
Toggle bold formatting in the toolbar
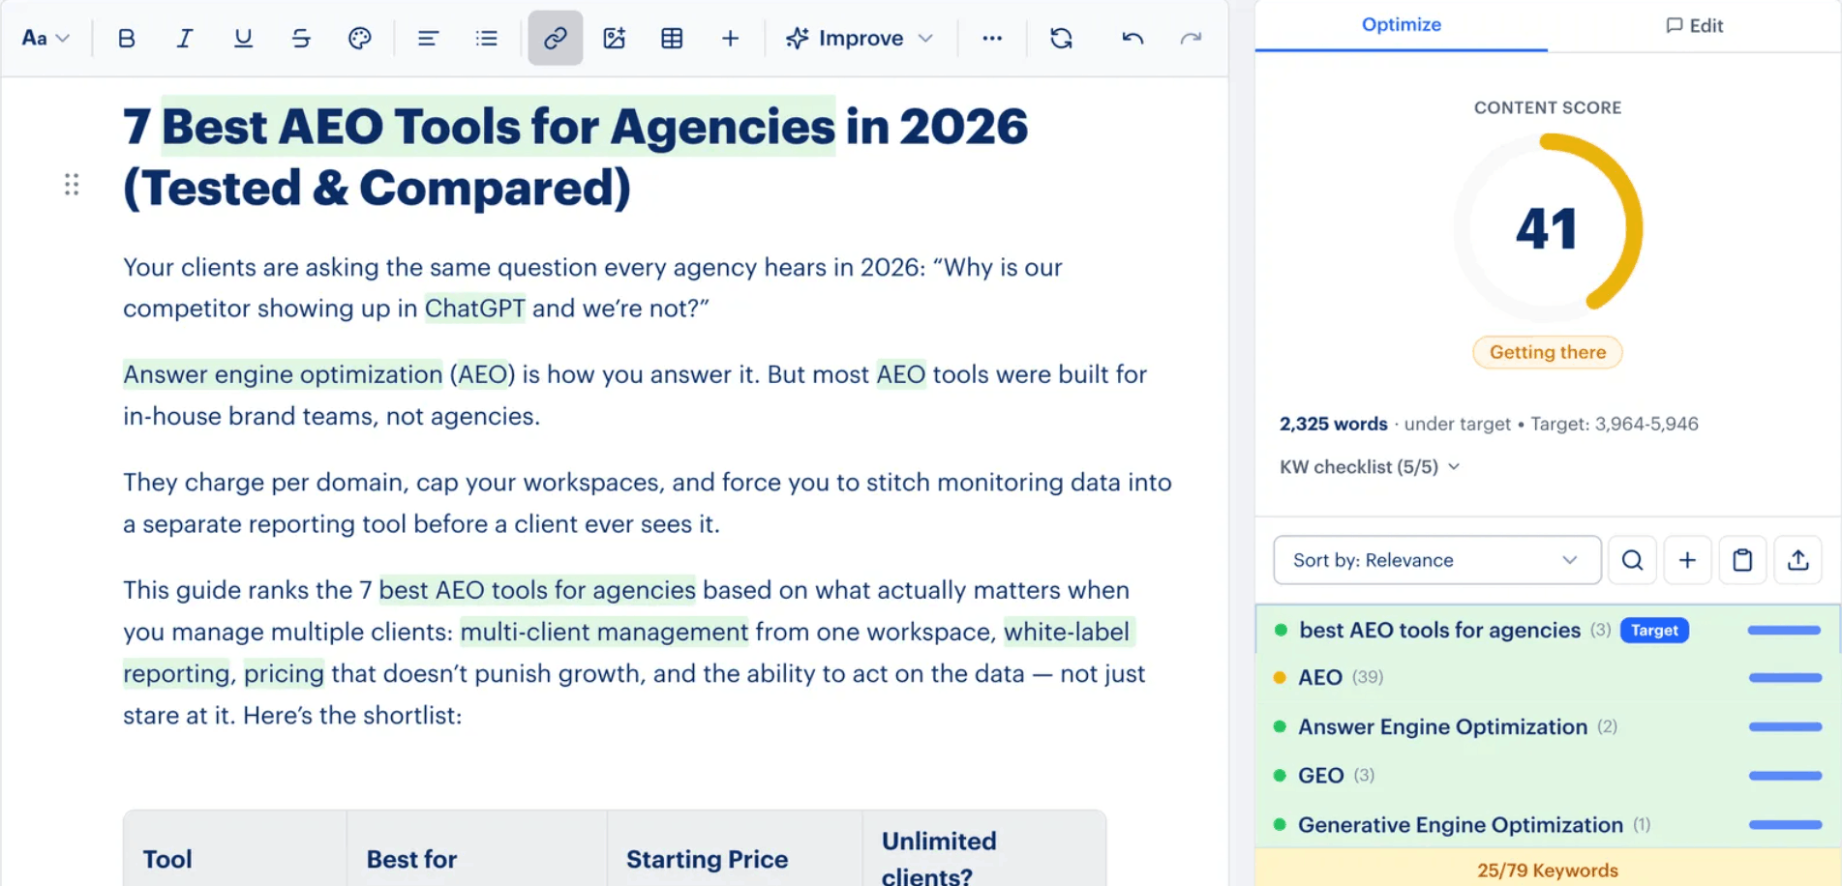coord(126,39)
